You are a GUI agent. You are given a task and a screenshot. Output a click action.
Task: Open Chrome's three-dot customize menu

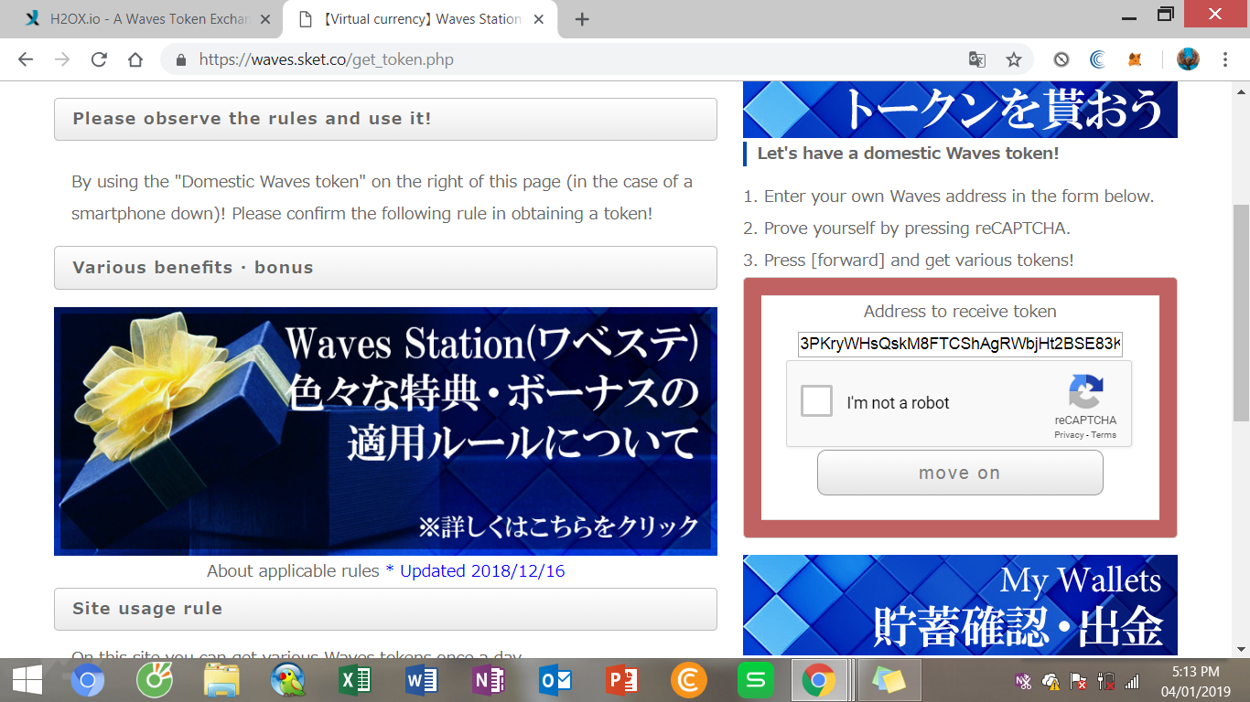point(1223,58)
